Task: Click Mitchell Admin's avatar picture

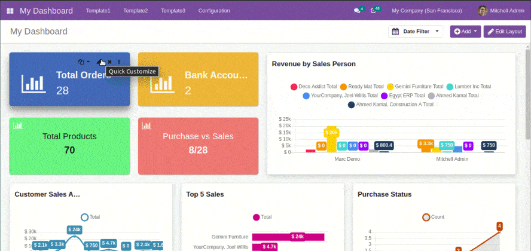Action: 483,11
